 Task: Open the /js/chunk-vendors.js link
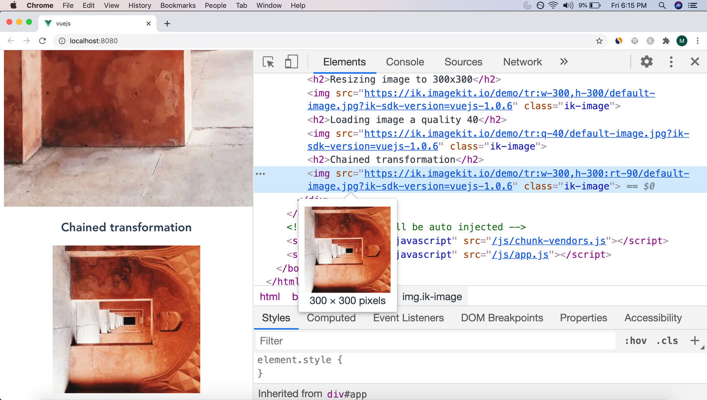tap(548, 241)
